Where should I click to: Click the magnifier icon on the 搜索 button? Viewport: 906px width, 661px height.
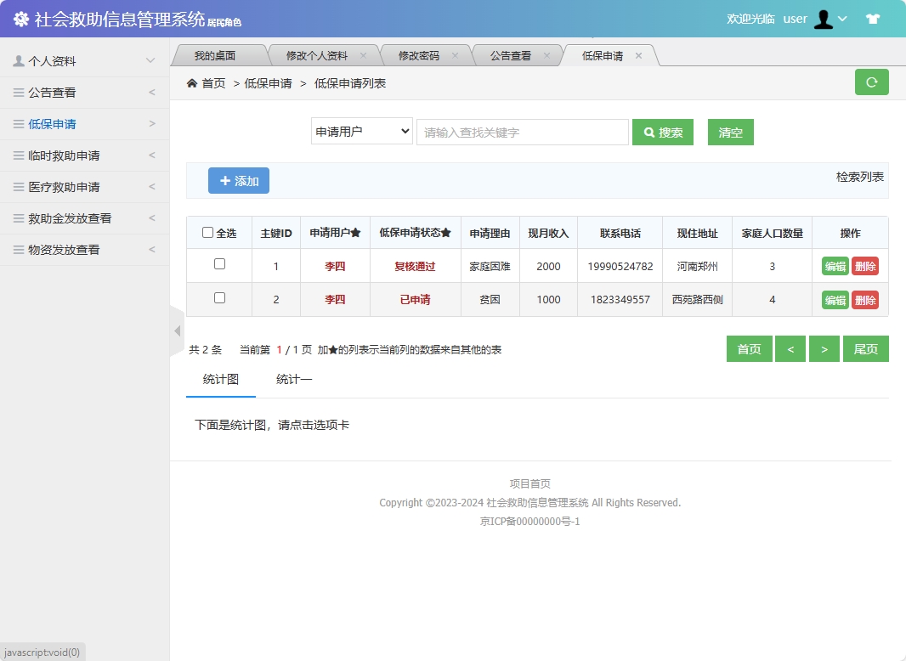[649, 132]
